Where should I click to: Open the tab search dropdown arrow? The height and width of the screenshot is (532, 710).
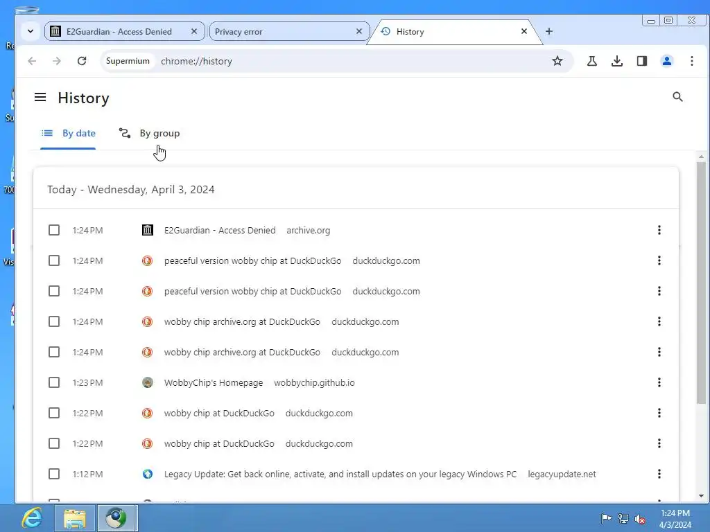(31, 32)
